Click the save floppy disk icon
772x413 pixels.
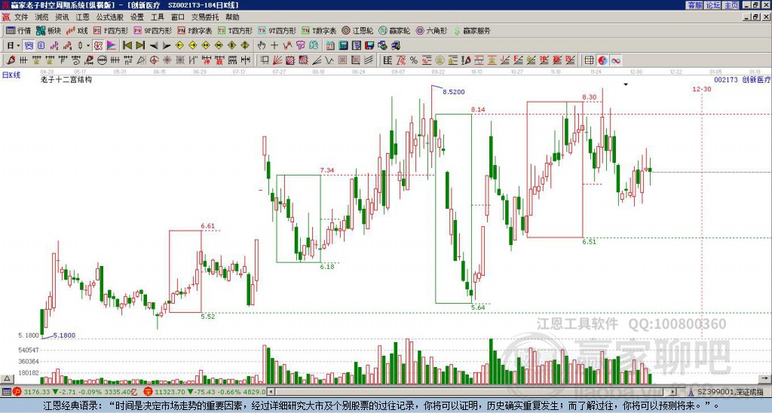369,46
